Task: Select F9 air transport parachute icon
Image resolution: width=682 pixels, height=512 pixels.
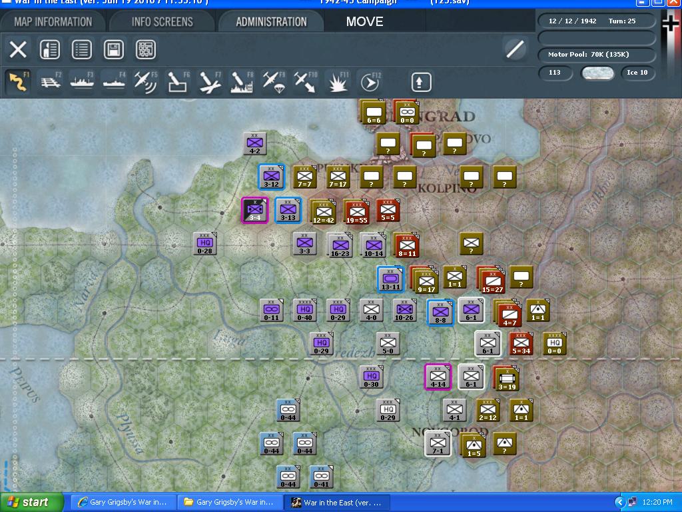Action: (274, 82)
